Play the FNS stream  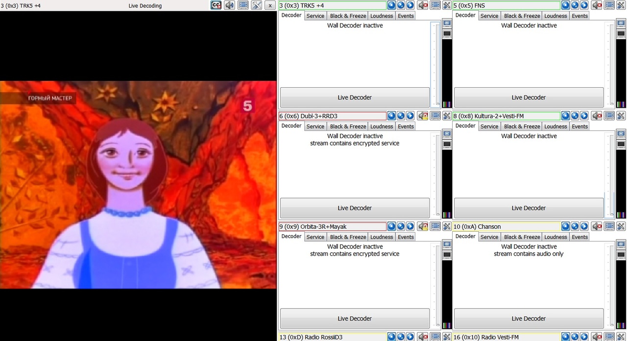click(584, 5)
